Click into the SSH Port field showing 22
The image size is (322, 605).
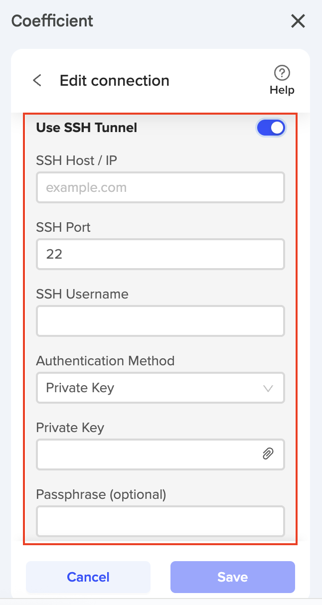coord(161,254)
